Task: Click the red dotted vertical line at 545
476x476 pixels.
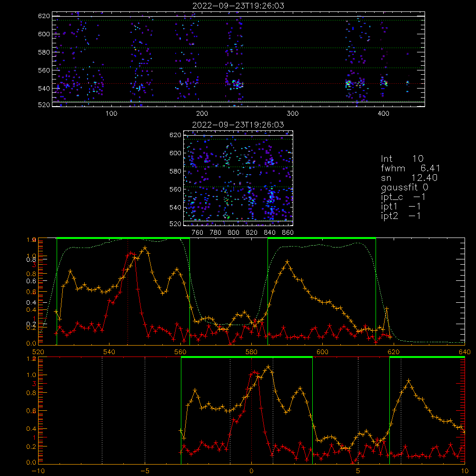Action: (x=128, y=291)
